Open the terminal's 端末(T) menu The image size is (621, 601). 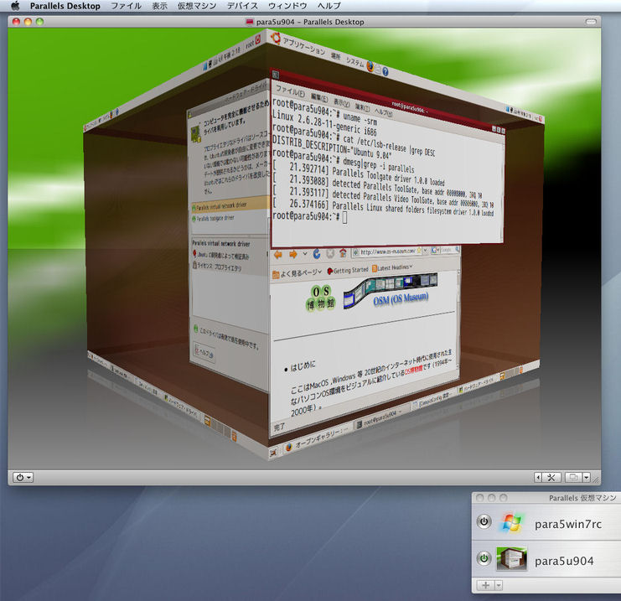click(x=362, y=106)
